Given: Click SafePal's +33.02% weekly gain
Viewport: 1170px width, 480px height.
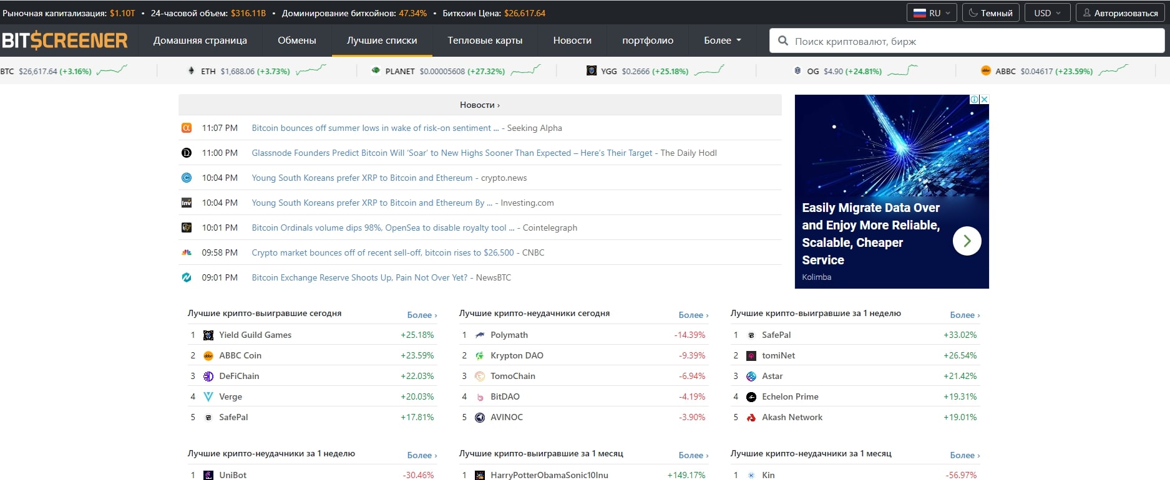Looking at the screenshot, I should click(x=960, y=335).
